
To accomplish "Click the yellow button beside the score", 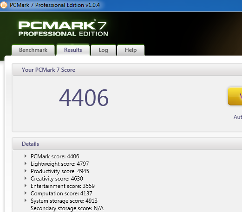I will (x=235, y=96).
